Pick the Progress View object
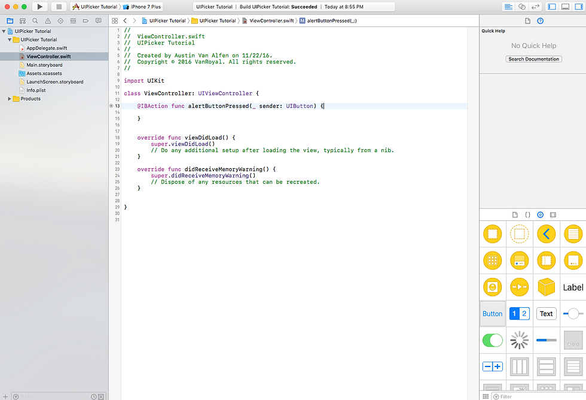The width and height of the screenshot is (586, 400). tap(547, 340)
